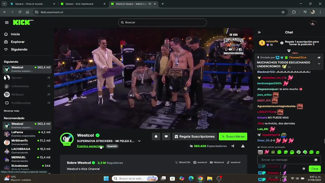Open Microsoft Store in taskbar
The width and height of the screenshot is (325, 183).
point(172,178)
